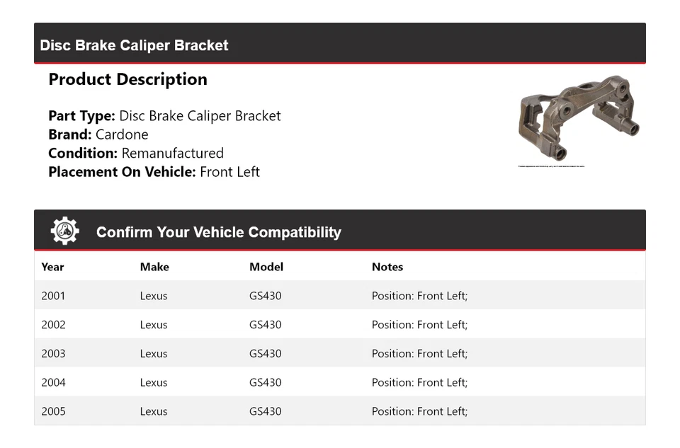The width and height of the screenshot is (680, 448).
Task: Click the Disc Brake Caliper Bracket title bar
Action: (x=134, y=45)
